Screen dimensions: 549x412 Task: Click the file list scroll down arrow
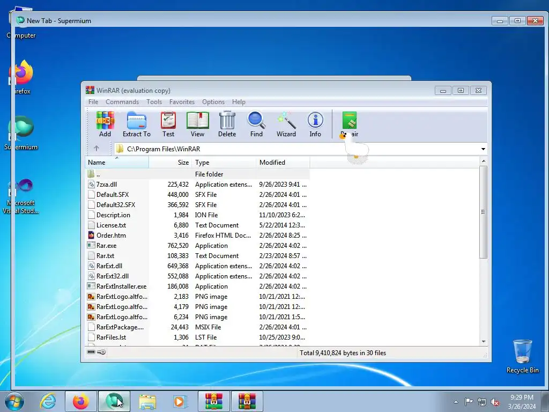[x=483, y=341]
